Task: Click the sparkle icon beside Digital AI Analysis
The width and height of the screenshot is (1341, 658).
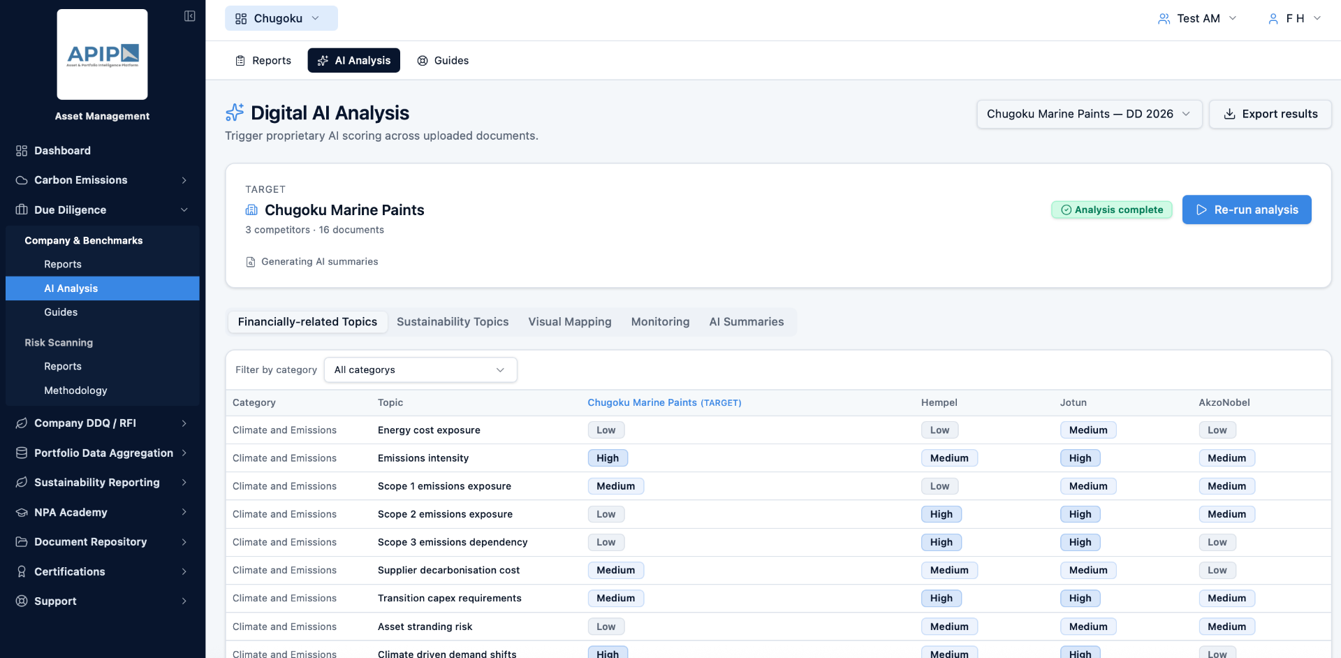Action: 235,112
